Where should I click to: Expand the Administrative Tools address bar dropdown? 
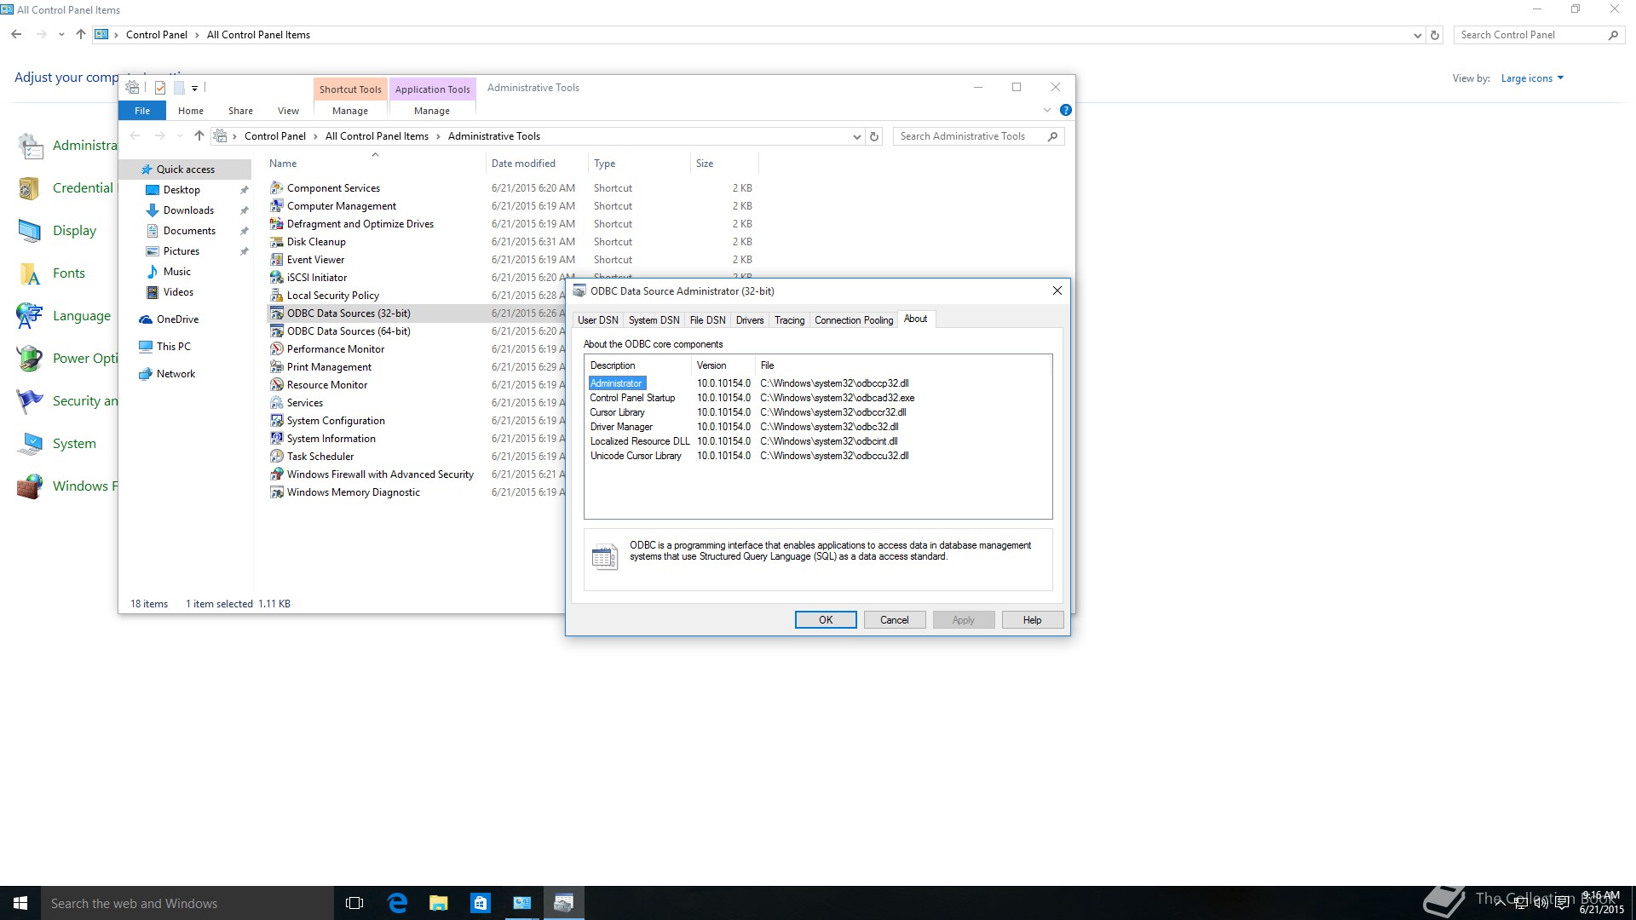(856, 136)
